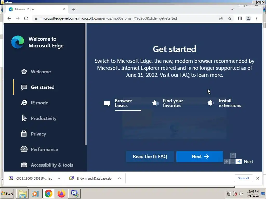Switch to Install extensions tab
266x199 pixels.
coord(224,103)
